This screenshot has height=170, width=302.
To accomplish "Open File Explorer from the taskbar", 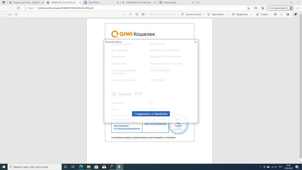I will [88, 167].
